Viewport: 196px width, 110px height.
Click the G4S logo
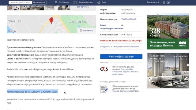pyautogui.click(x=104, y=69)
